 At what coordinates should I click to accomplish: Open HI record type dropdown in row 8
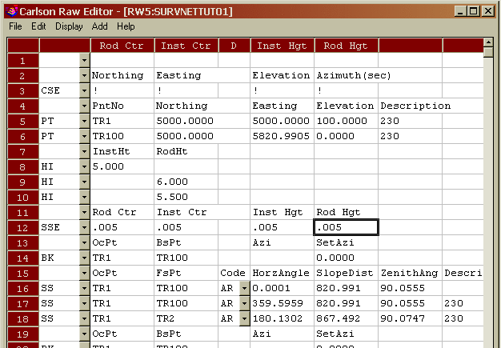click(x=84, y=166)
